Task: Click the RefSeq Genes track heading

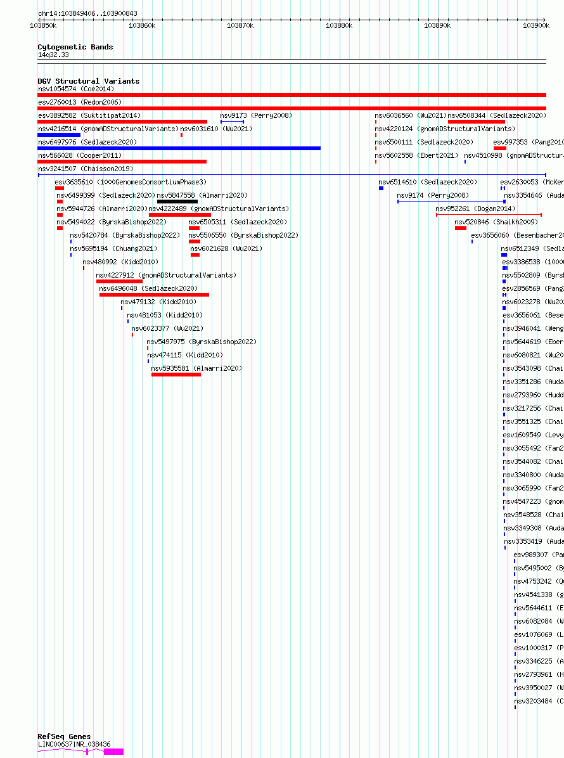Action: point(64,736)
